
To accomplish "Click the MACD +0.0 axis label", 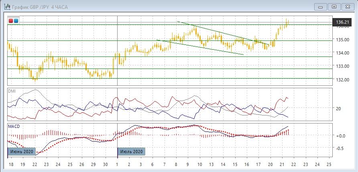I will tap(340, 136).
